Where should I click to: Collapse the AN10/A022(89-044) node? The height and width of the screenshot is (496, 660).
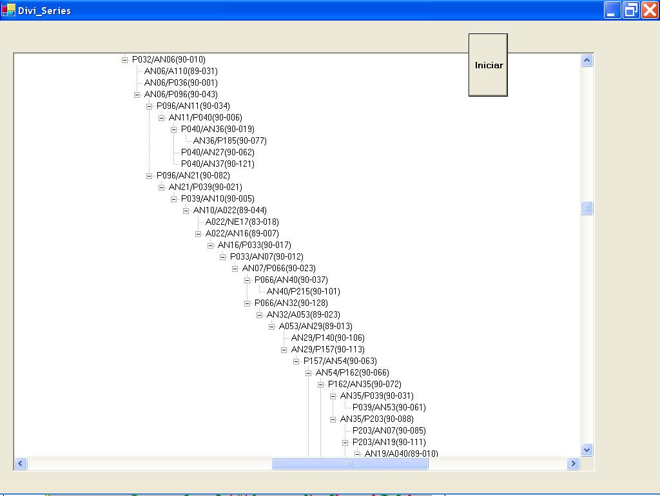pos(186,211)
